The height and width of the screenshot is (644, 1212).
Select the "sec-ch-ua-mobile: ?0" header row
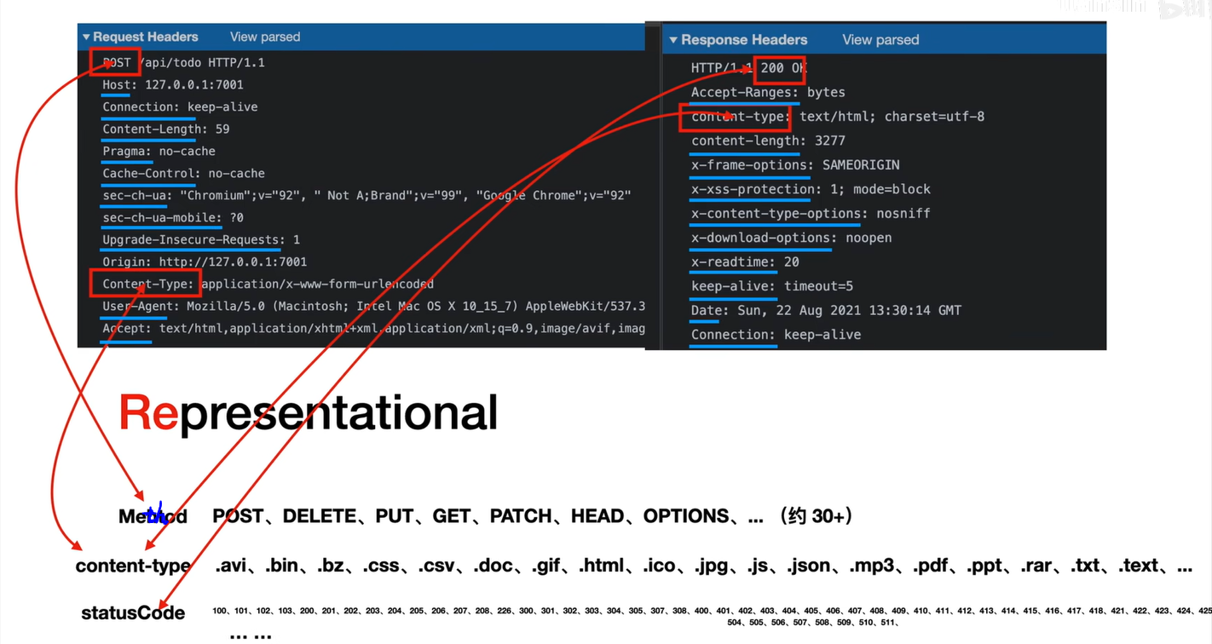(x=173, y=218)
